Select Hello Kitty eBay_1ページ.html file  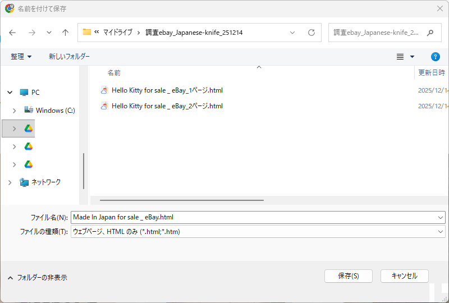[x=167, y=90]
